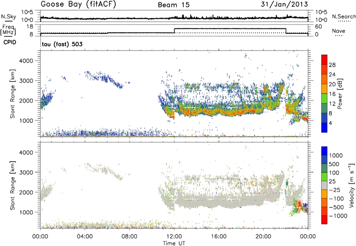This screenshot has height=246, width=356.
Task: Click the power panel 'Slant Range [km]' label
Action: 12,94
